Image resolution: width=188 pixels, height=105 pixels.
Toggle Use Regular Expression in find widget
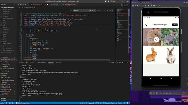click(95, 10)
